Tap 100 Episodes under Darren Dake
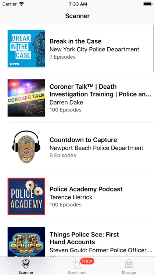 [65, 110]
